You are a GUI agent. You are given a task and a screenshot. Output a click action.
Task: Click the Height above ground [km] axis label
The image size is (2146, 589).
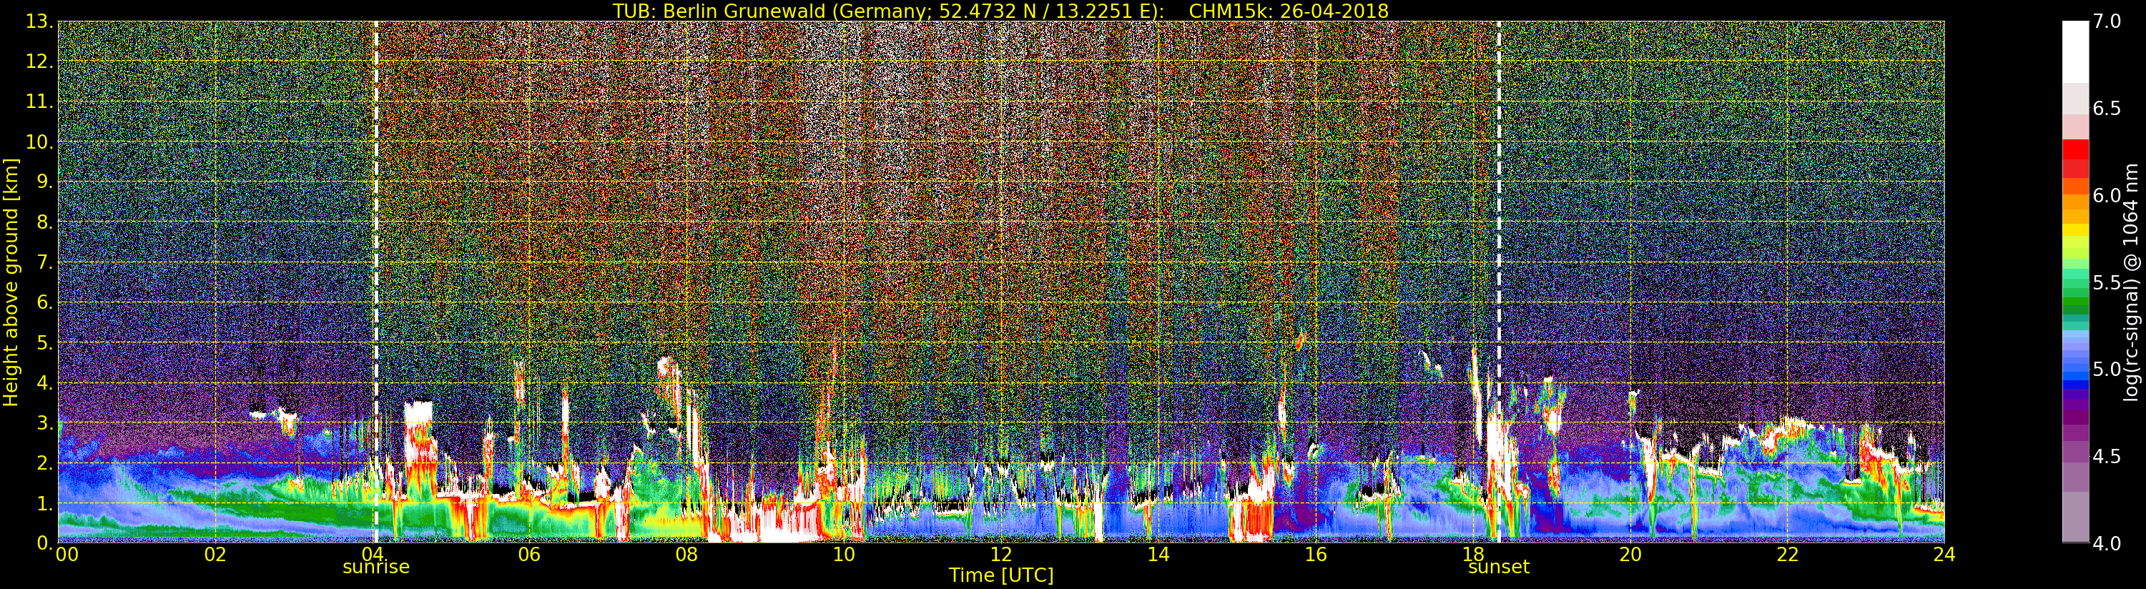[x=11, y=282]
